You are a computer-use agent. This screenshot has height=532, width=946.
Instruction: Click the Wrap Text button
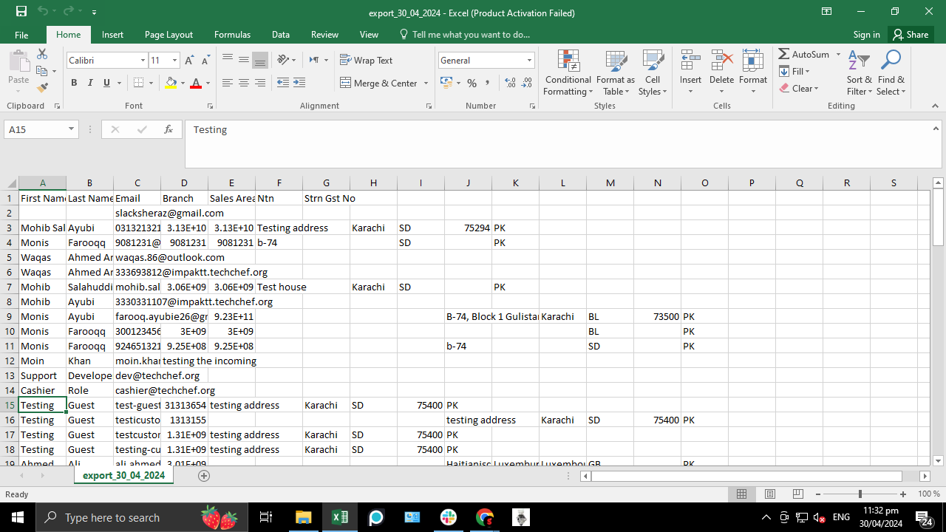[366, 60]
